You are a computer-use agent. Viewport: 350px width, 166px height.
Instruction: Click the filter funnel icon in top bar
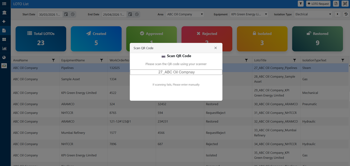point(301,4)
